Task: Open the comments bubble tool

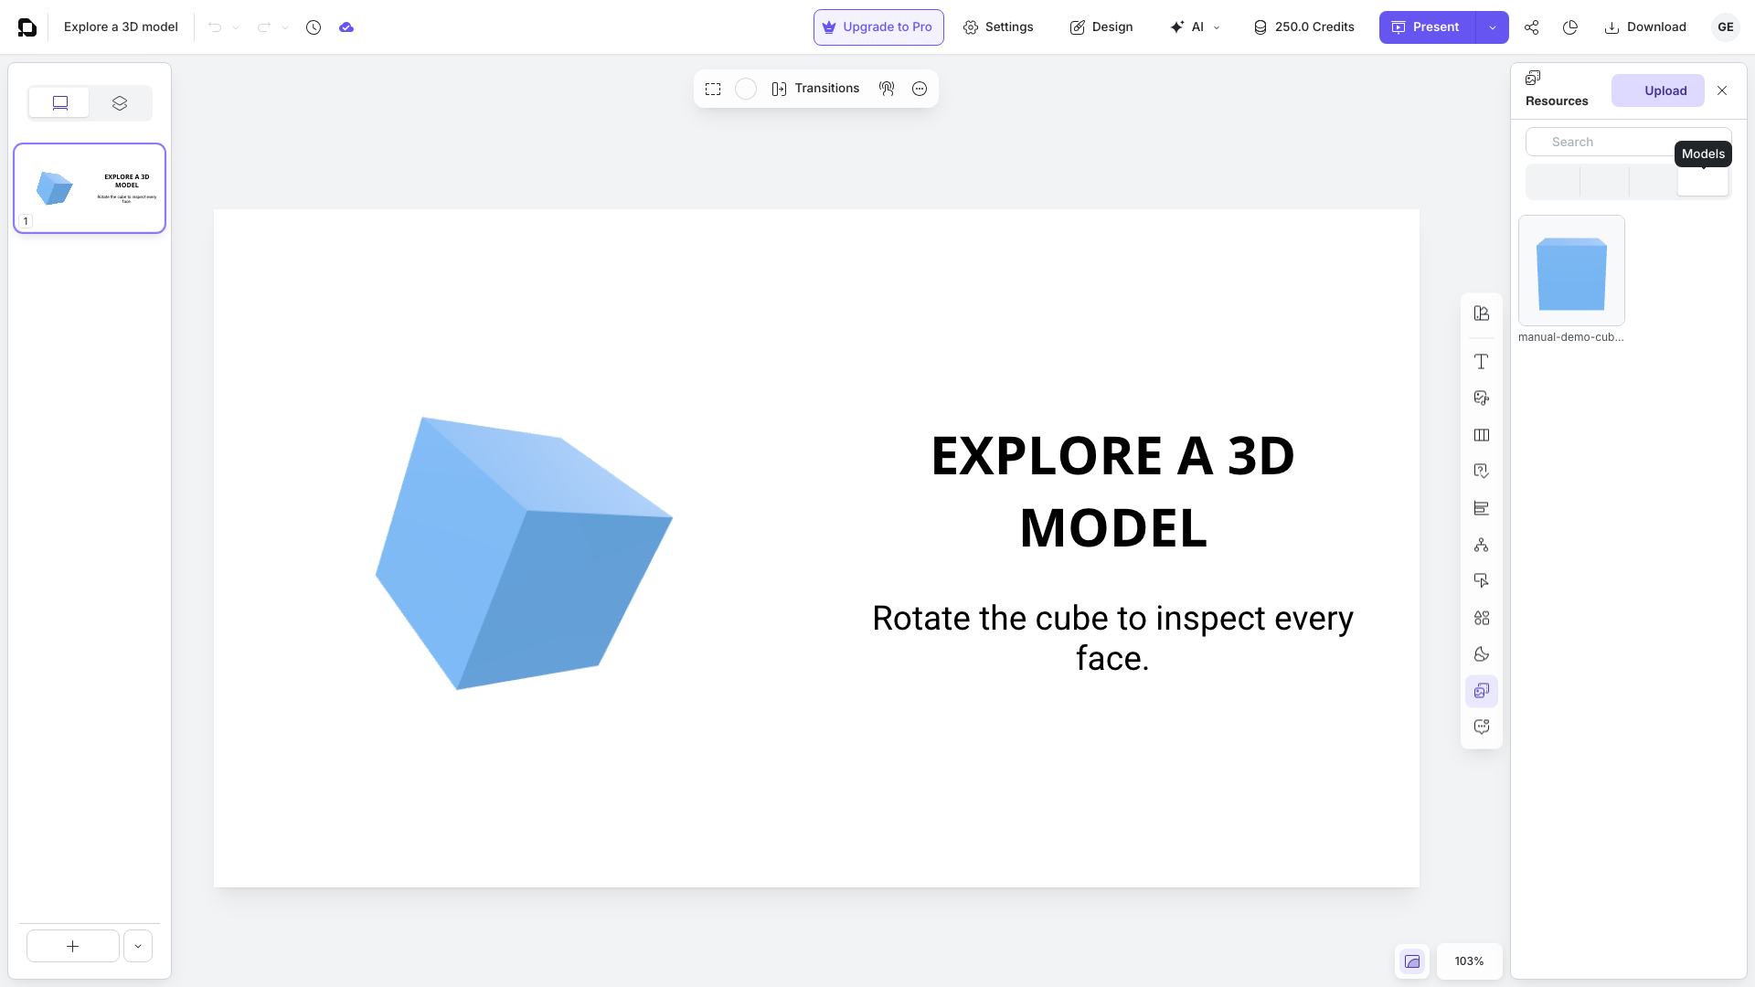Action: (1482, 727)
